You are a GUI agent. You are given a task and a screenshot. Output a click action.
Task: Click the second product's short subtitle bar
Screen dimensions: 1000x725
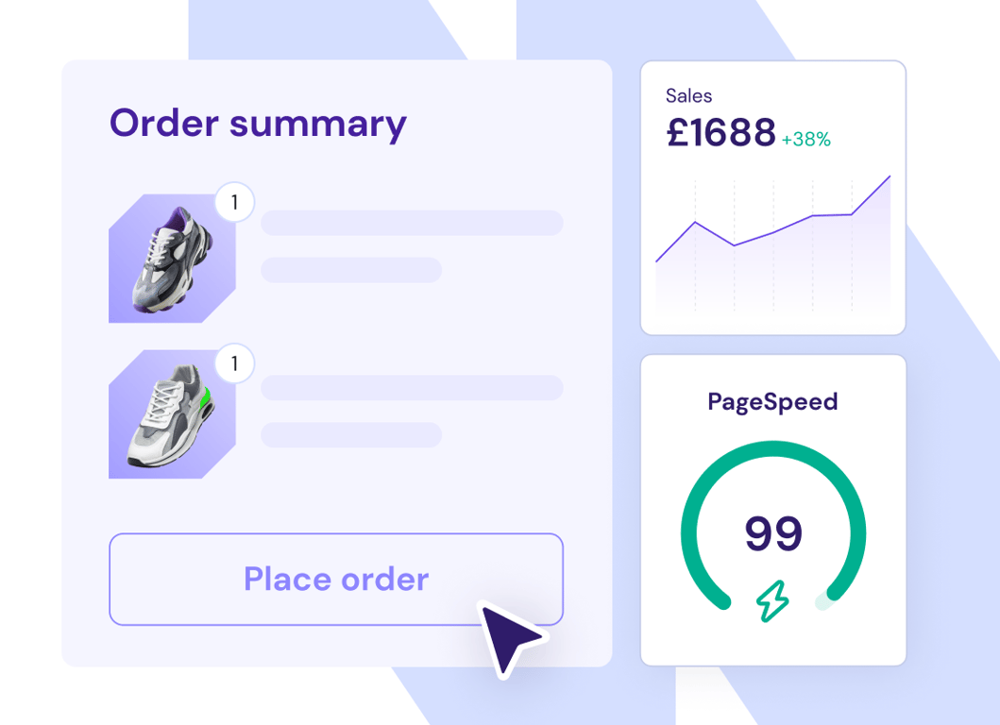click(x=351, y=435)
